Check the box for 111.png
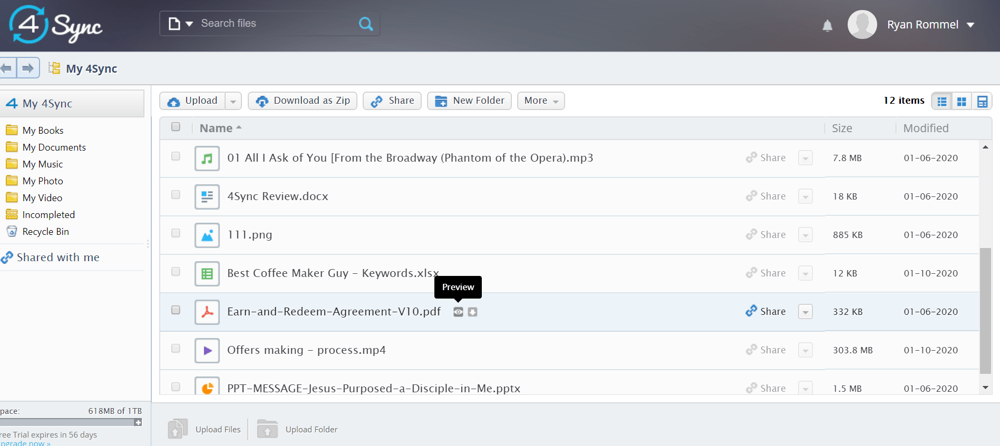The image size is (1000, 446). [176, 233]
